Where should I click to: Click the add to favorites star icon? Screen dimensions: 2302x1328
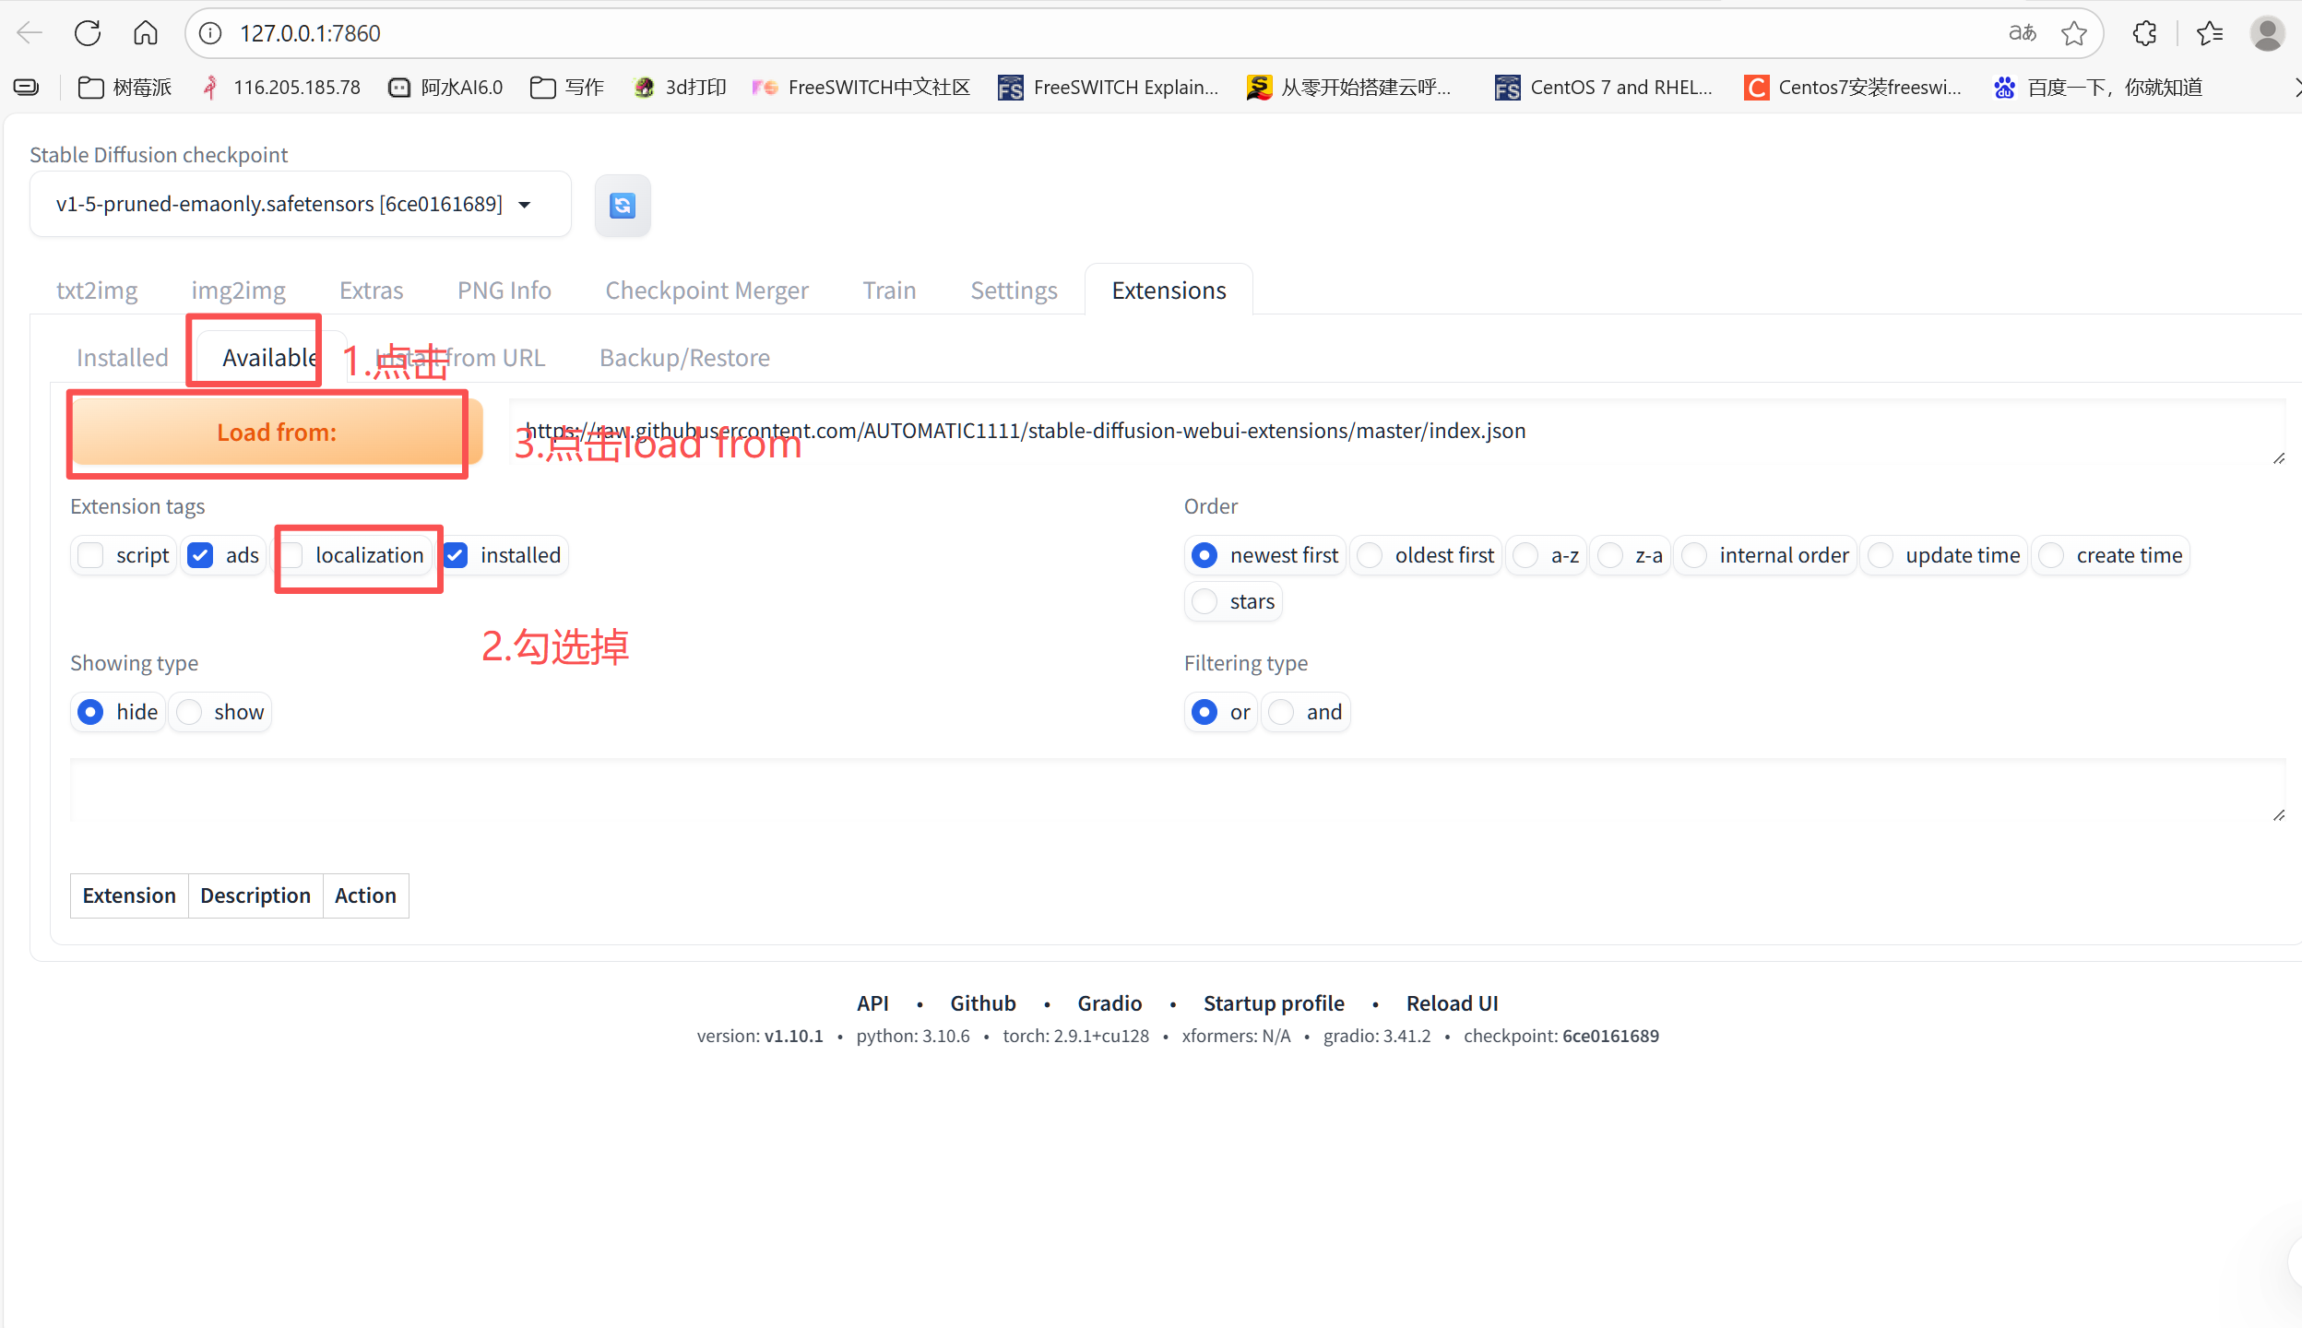[x=2074, y=33]
